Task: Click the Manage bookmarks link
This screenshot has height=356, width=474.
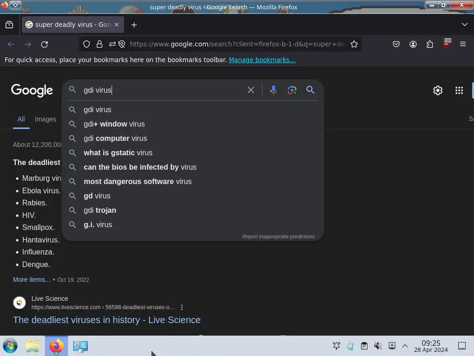Action: (262, 60)
